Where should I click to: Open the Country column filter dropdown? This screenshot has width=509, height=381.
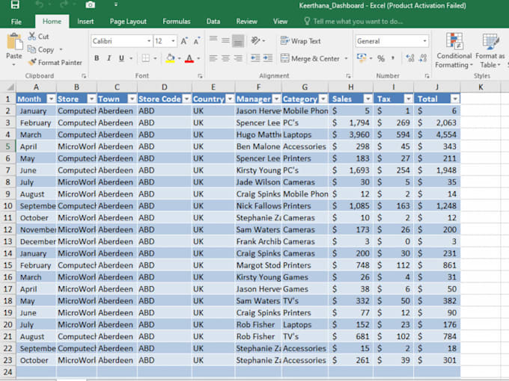click(230, 99)
